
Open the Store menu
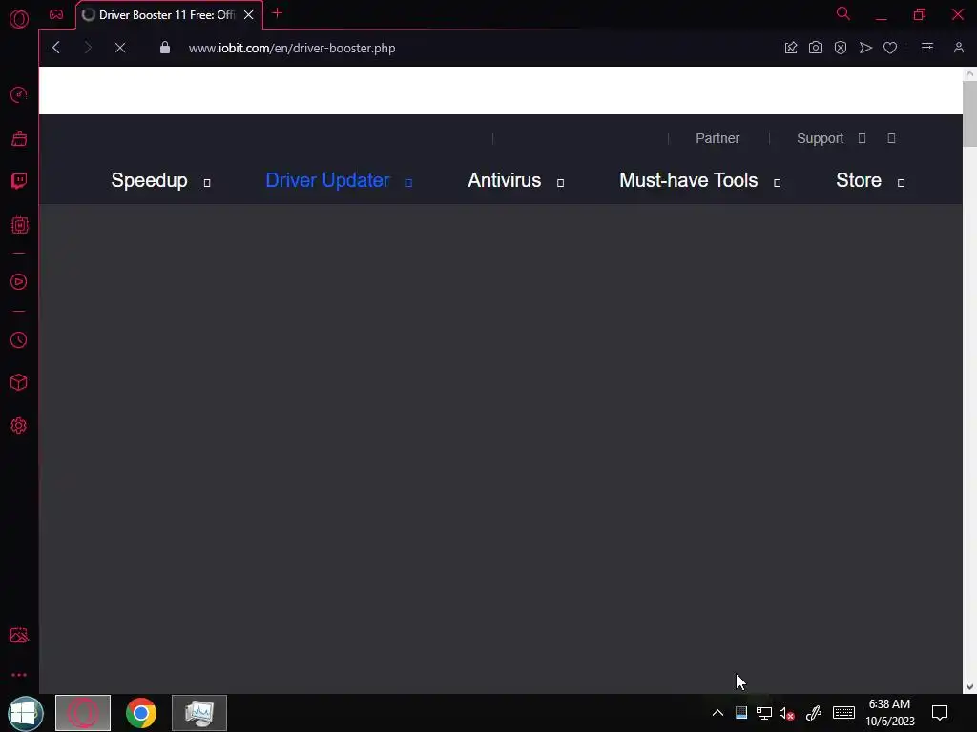pos(859,180)
